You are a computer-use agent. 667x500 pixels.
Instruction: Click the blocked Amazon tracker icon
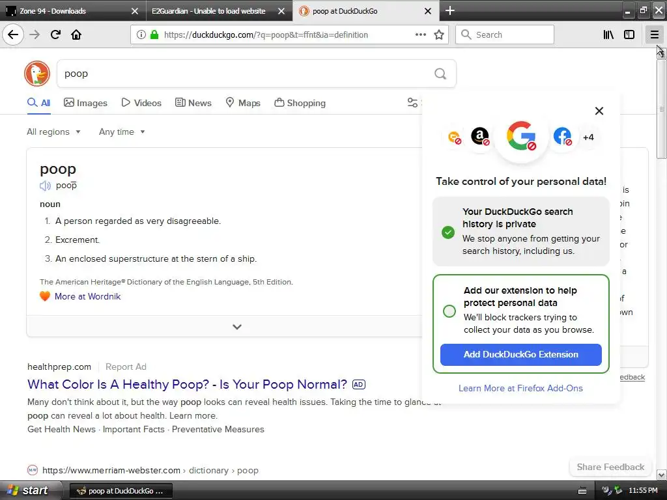pos(480,137)
